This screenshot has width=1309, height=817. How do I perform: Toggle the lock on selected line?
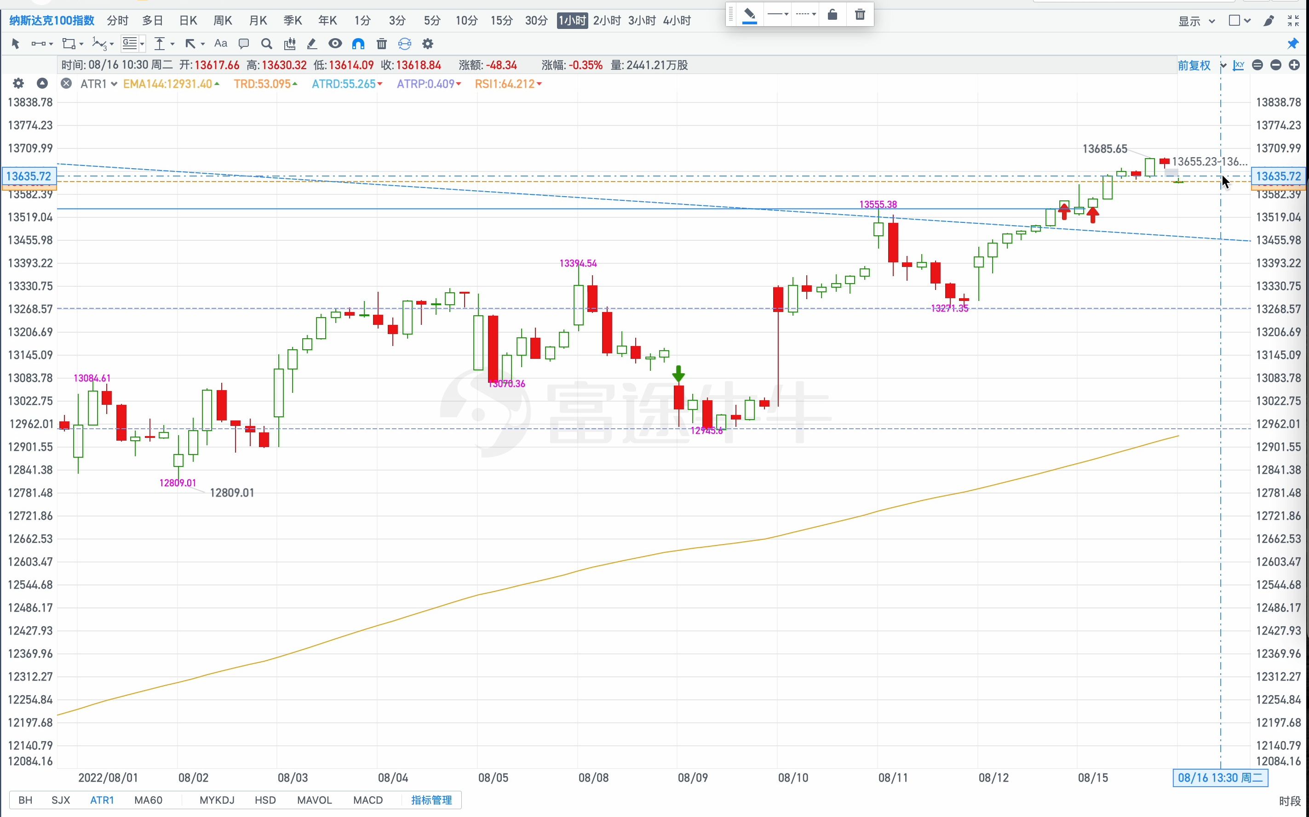pyautogui.click(x=832, y=14)
